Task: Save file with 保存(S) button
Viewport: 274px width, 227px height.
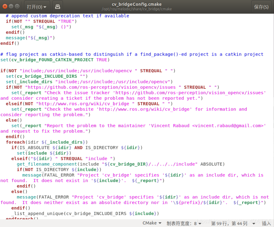Action: coord(261,7)
